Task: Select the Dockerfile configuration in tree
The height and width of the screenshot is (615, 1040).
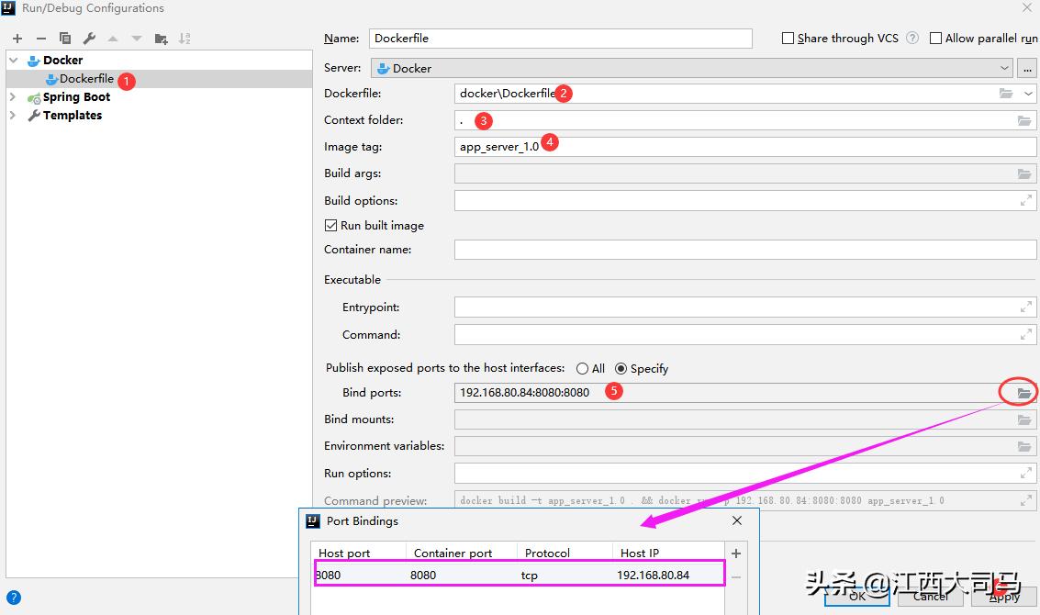Action: pos(86,79)
